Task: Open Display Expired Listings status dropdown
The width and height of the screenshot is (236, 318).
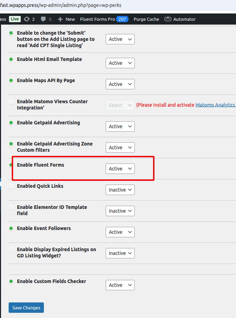Action: pos(120,253)
